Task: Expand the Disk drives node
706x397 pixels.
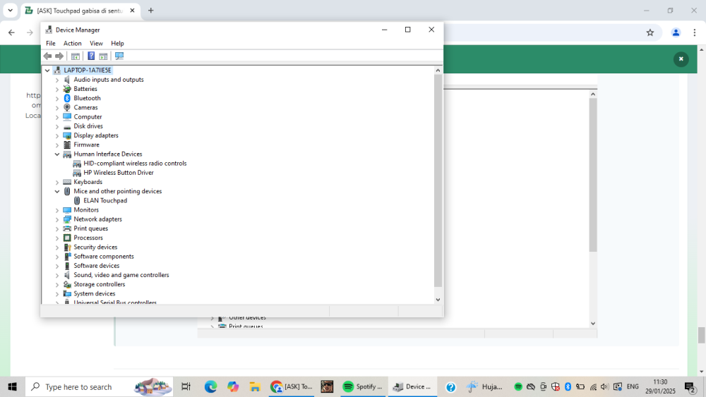Action: 57,126
